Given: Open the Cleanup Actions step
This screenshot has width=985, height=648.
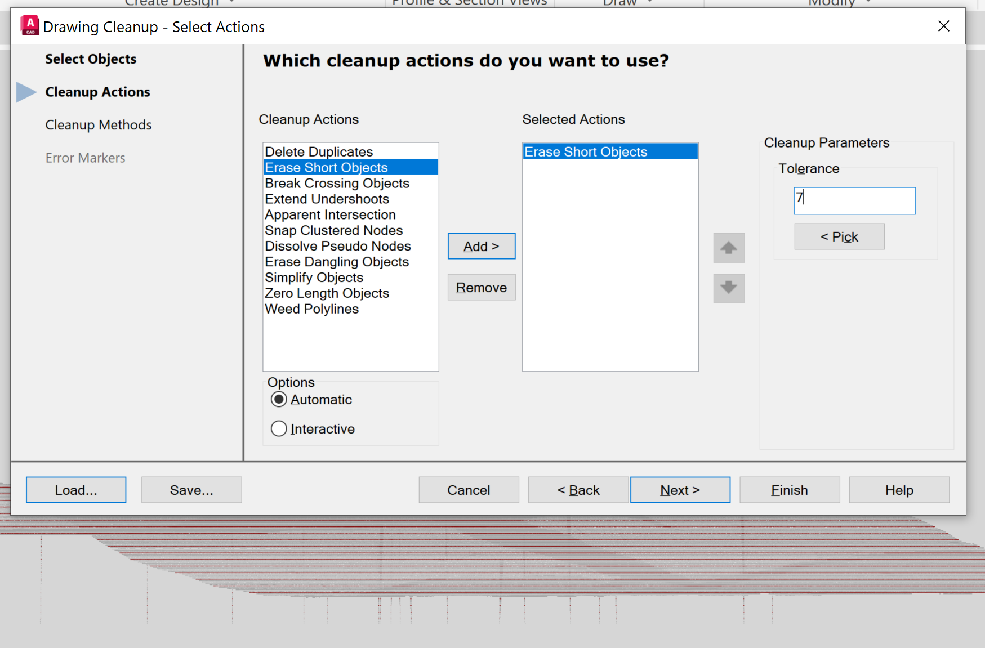Looking at the screenshot, I should [x=97, y=92].
